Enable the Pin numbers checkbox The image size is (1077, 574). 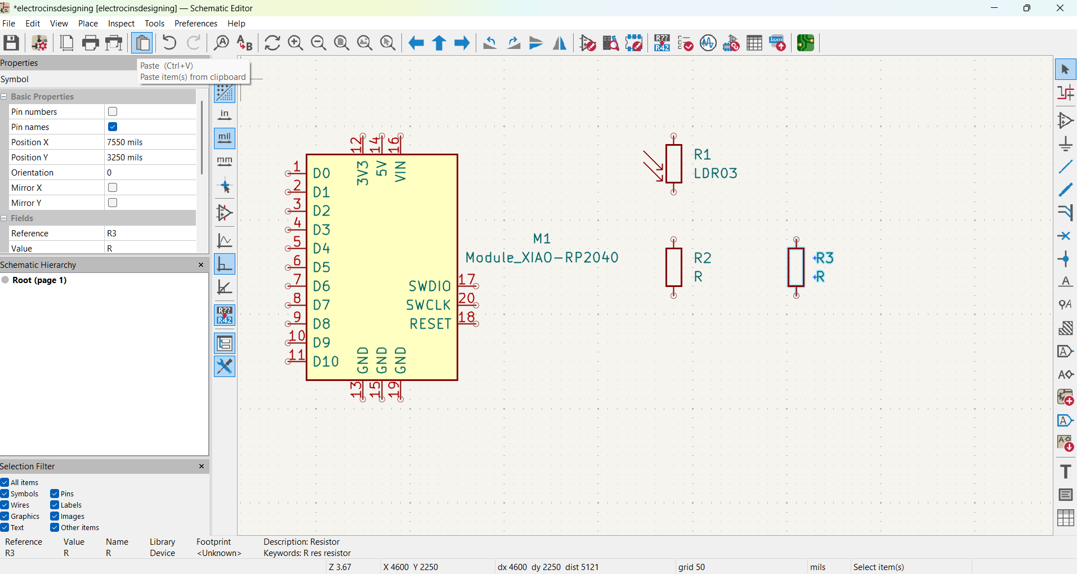[x=113, y=111]
